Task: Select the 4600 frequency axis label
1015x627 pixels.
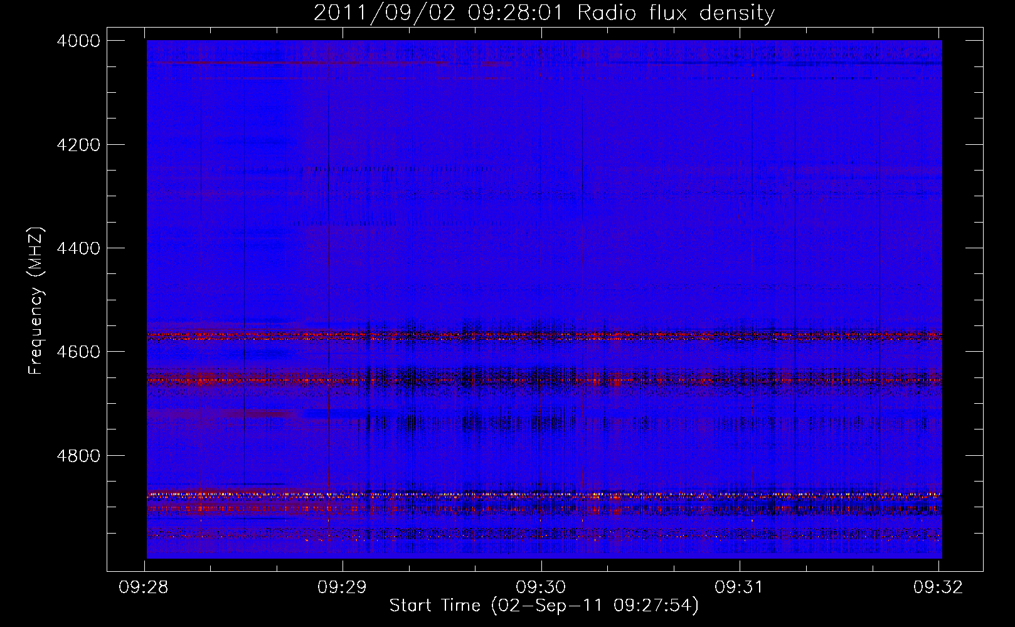Action: pos(78,352)
